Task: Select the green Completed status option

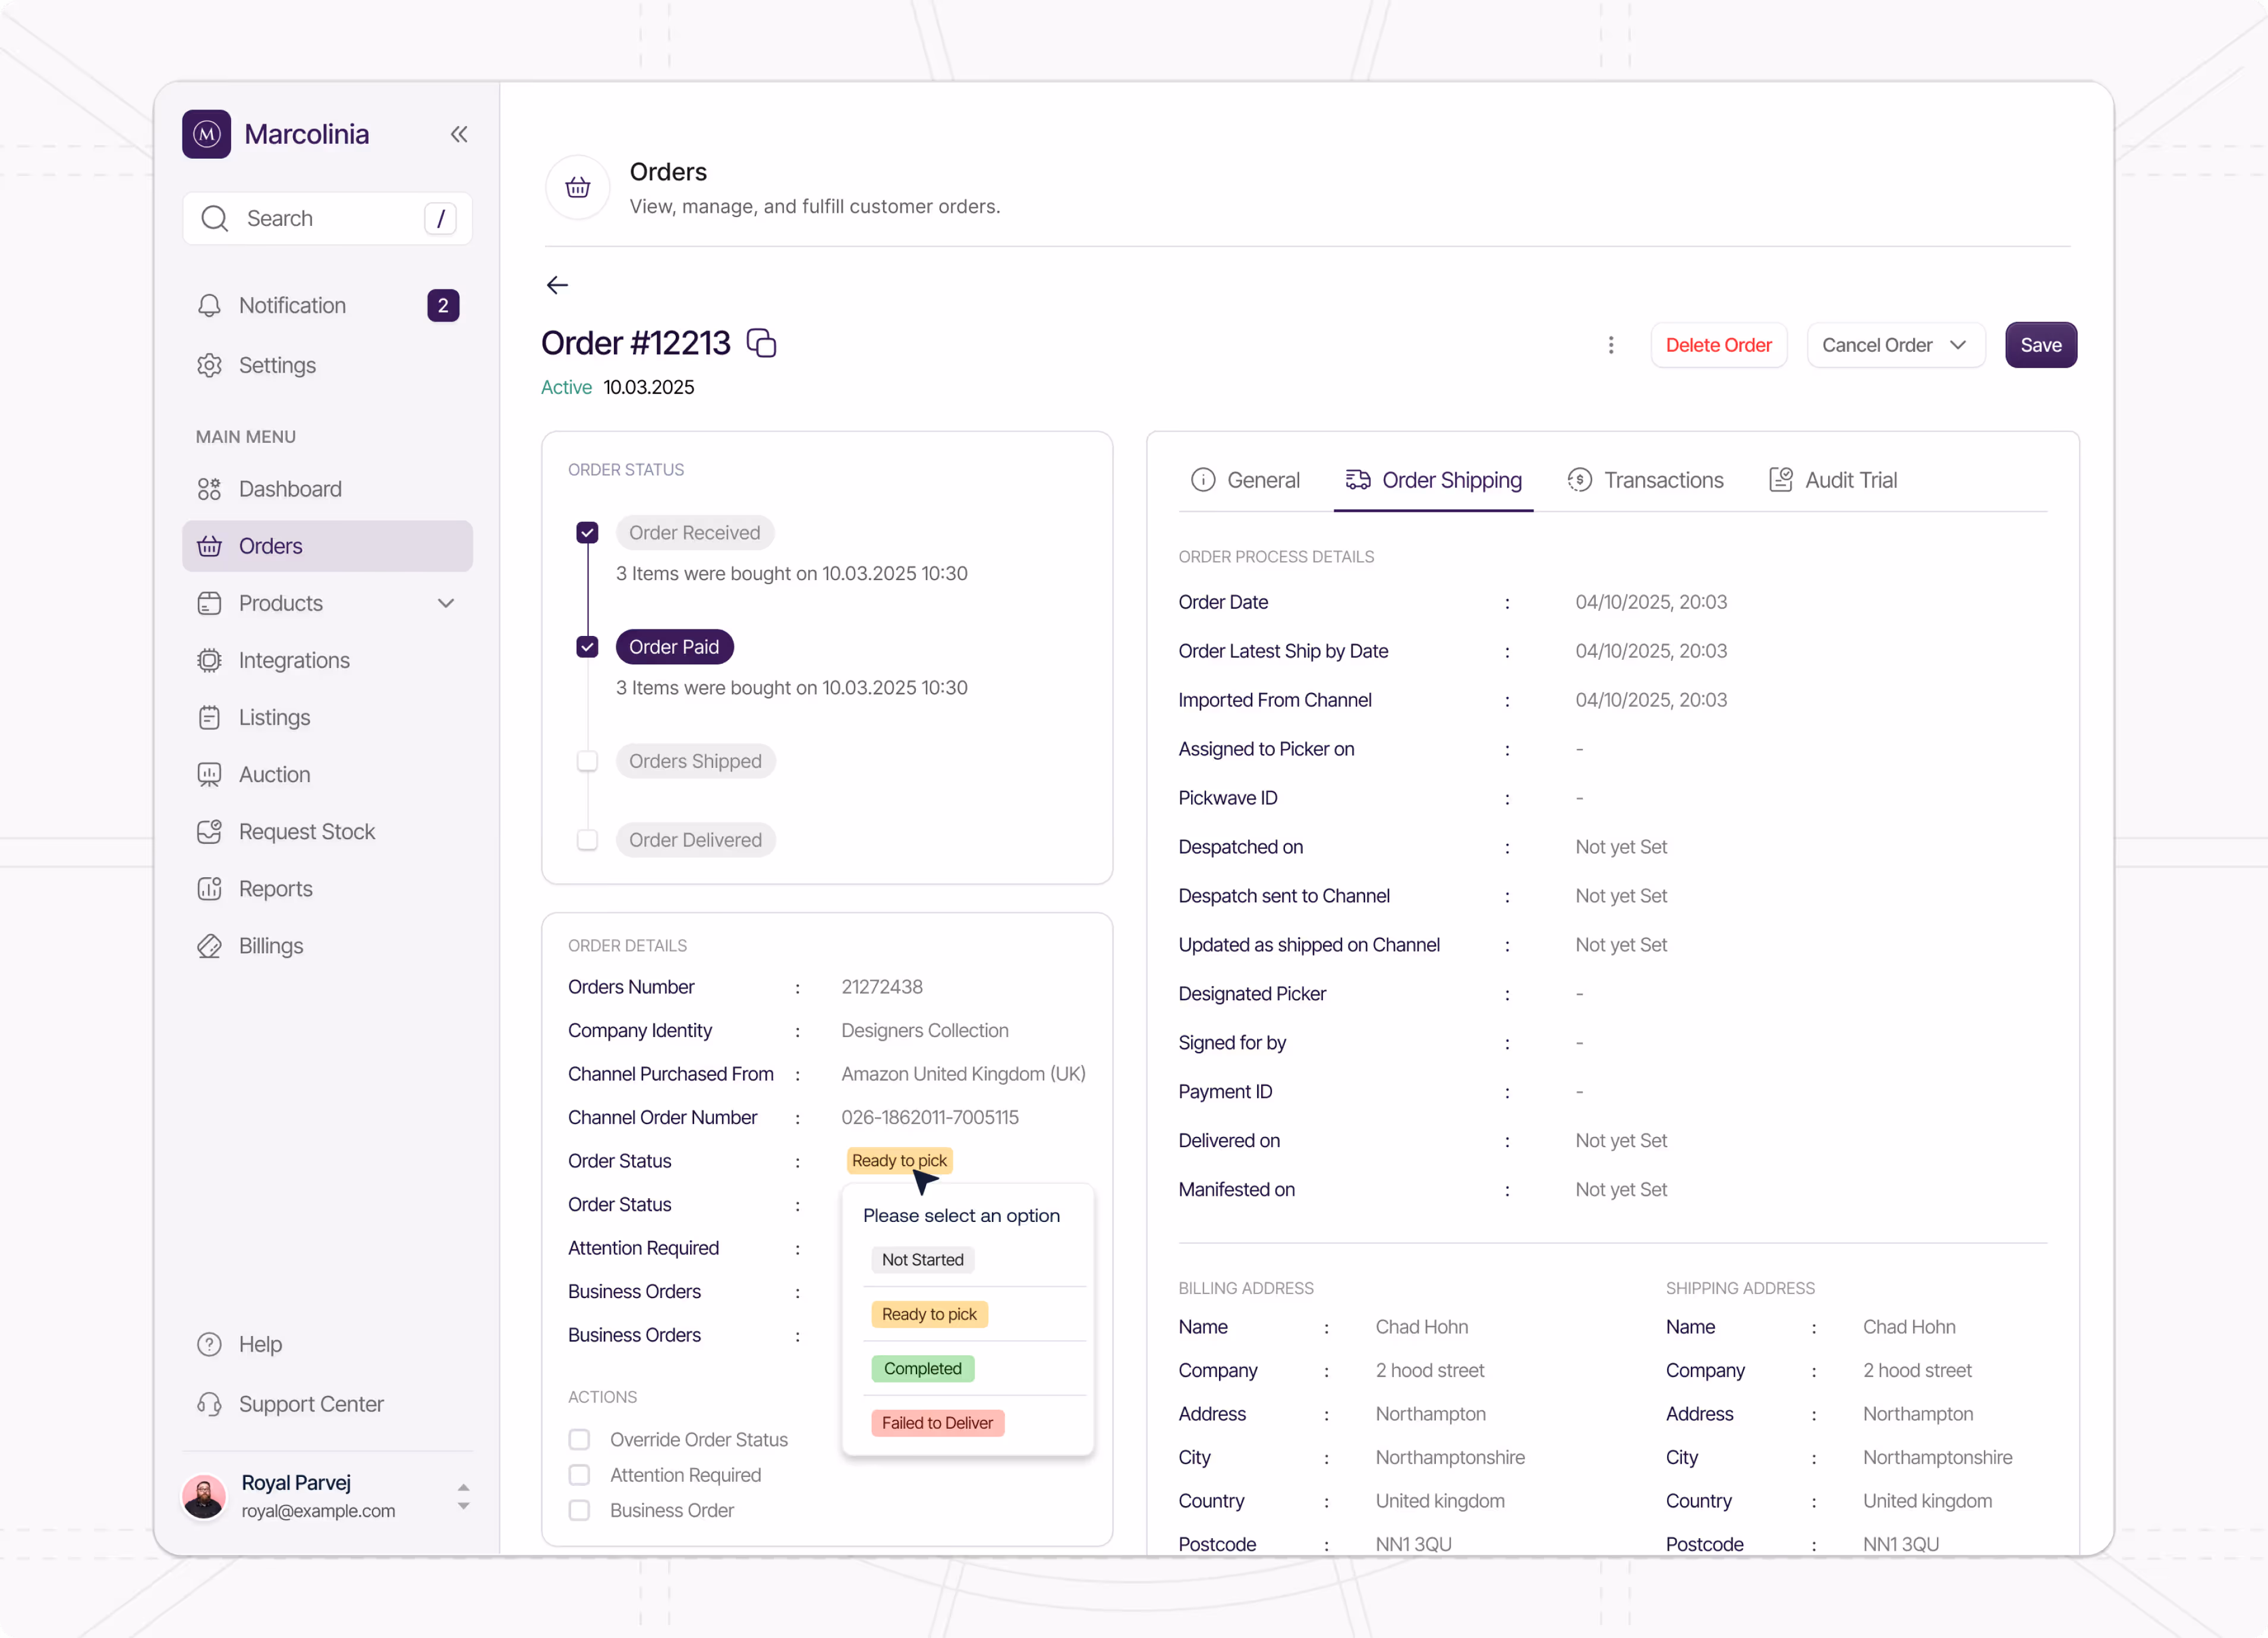Action: tap(922, 1368)
